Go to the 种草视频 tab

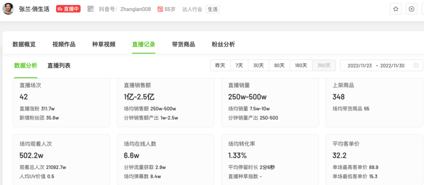pos(104,44)
